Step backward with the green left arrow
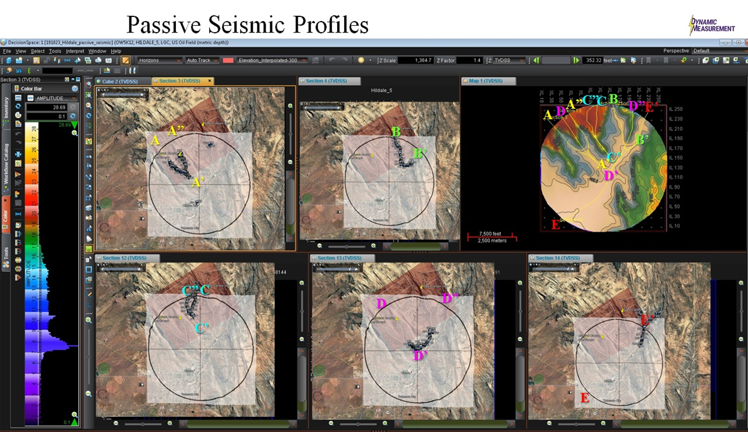Screen dimensions: 748x432 536,61
